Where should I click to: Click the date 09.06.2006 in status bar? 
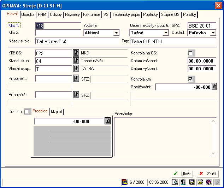[159, 182]
